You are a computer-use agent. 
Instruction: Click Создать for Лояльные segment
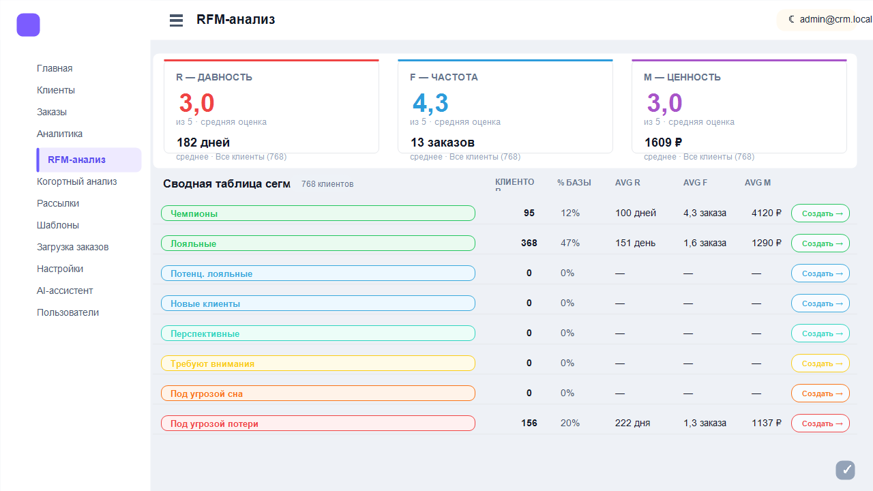[x=820, y=243]
